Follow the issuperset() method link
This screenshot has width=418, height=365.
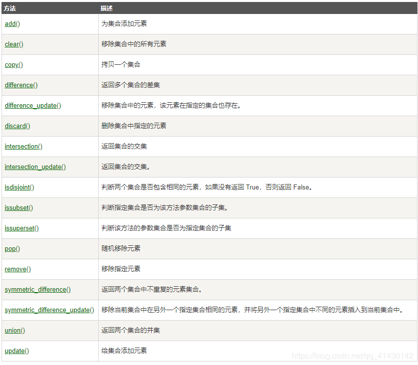click(21, 228)
